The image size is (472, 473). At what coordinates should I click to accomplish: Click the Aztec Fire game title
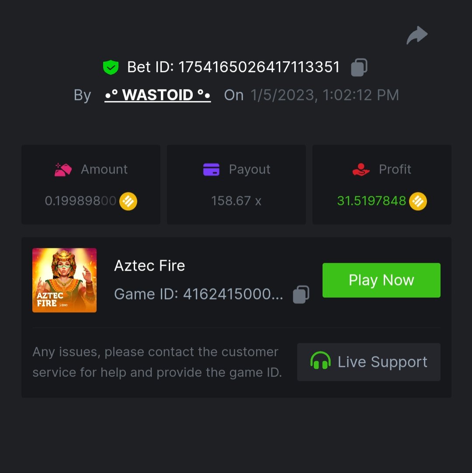[149, 266]
